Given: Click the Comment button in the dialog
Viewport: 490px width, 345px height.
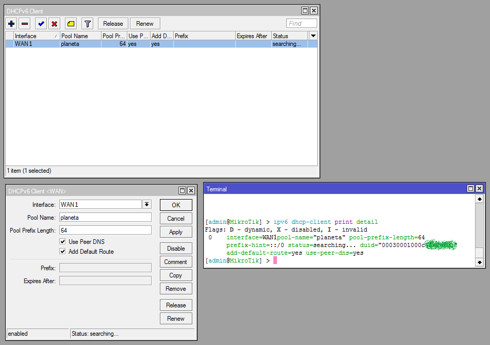Looking at the screenshot, I should [176, 262].
